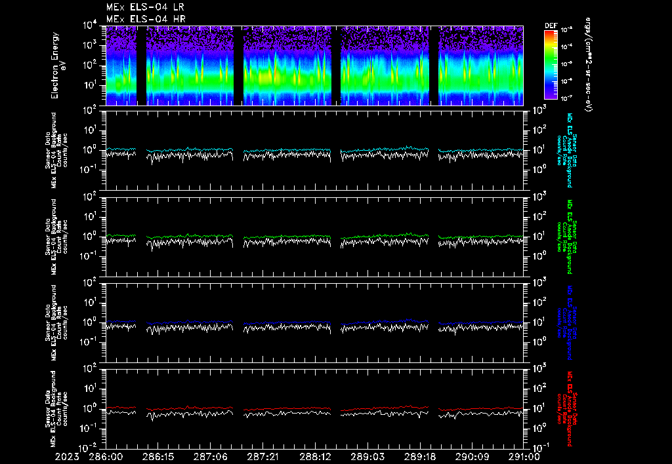Click the "288:12" time tick label
This screenshot has height=464, width=672.
pos(315,457)
